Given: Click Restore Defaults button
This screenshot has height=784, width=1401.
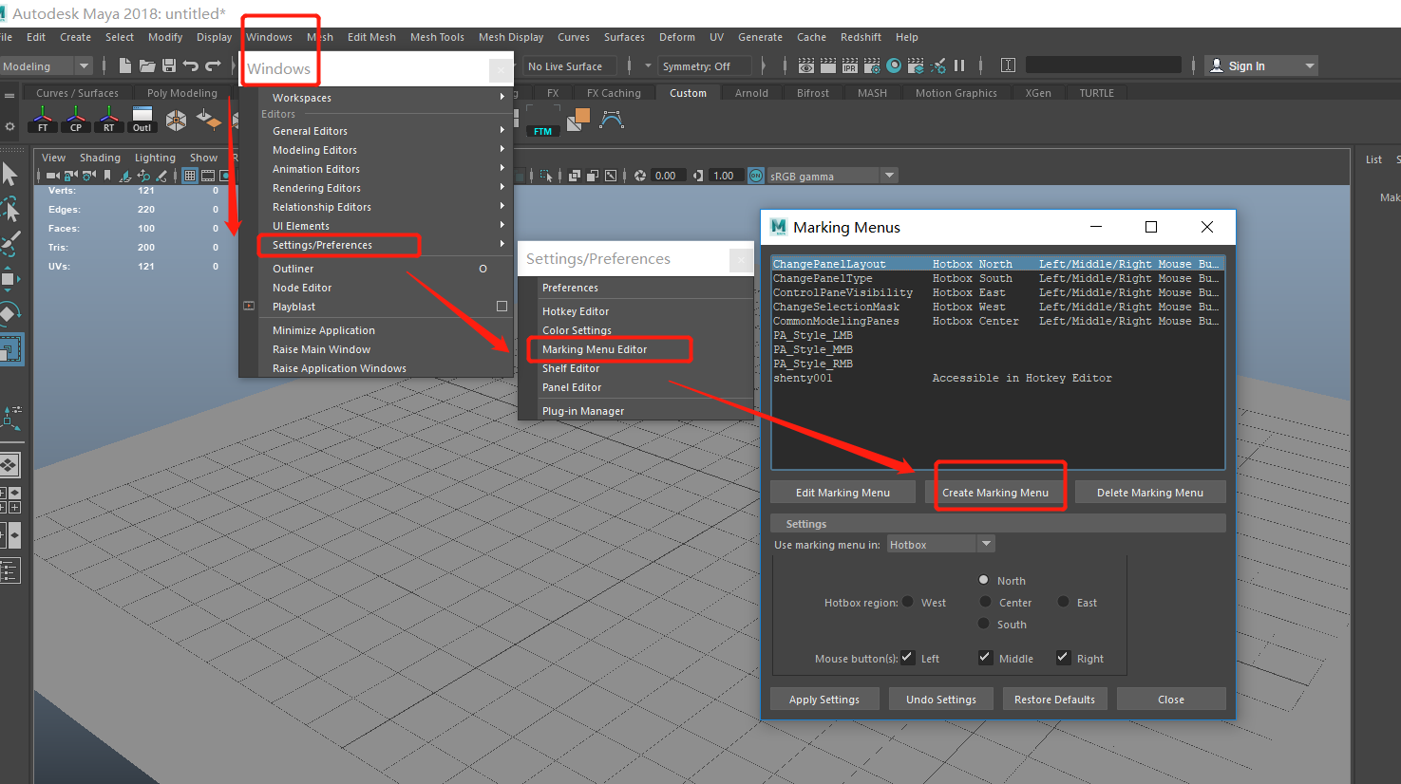Looking at the screenshot, I should (x=1054, y=699).
